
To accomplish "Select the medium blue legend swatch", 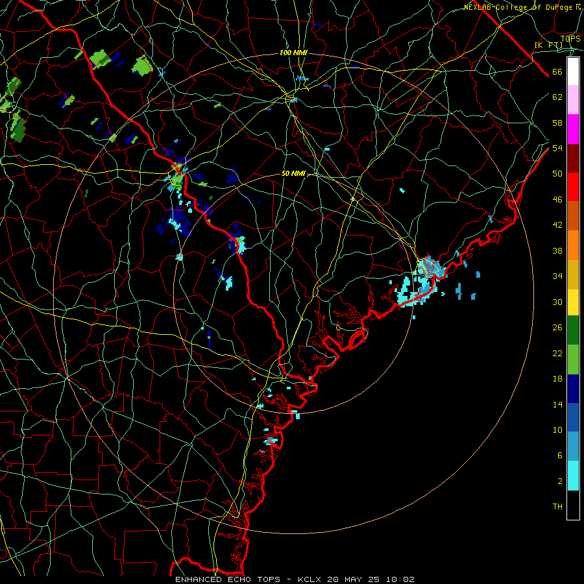I will pos(573,417).
